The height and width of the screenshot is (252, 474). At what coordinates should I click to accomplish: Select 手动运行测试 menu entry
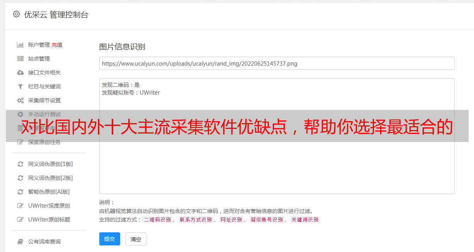[x=44, y=114]
